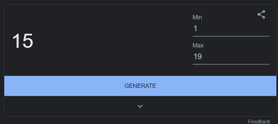Focus the Min input field
This screenshot has width=278, height=124.
tap(231, 29)
